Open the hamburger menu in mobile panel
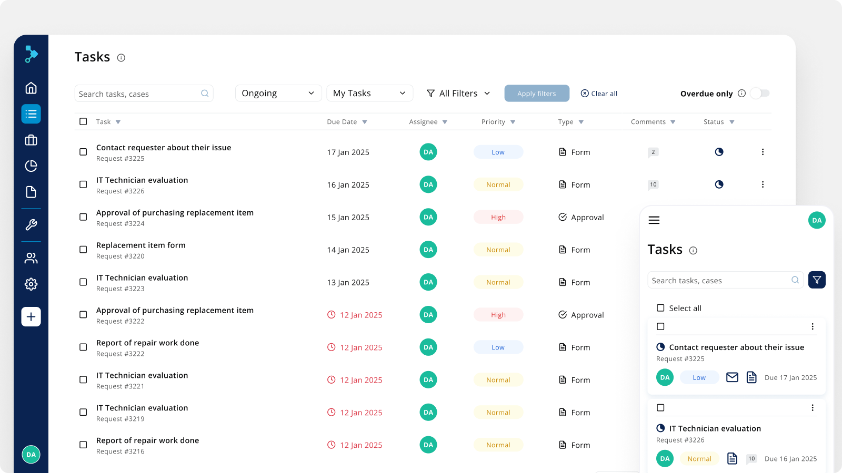This screenshot has width=842, height=473. click(x=654, y=220)
